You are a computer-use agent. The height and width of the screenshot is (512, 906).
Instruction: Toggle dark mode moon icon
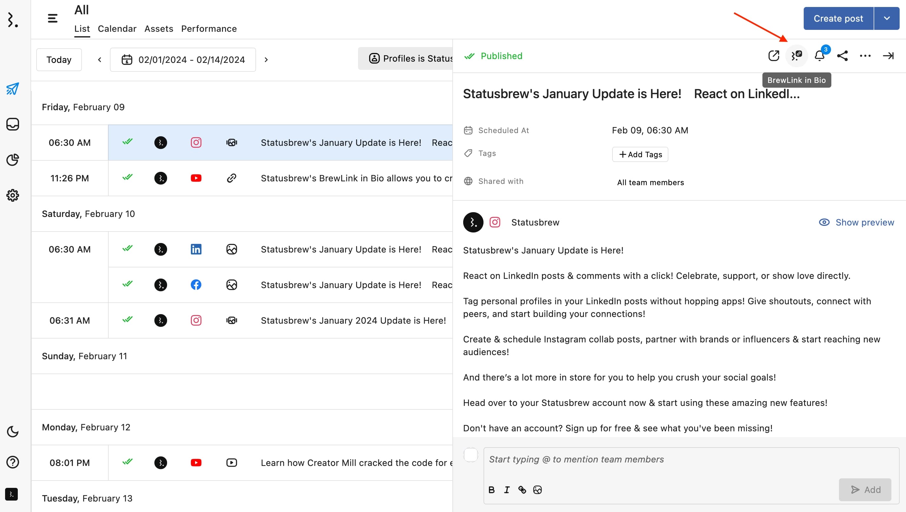coord(13,431)
